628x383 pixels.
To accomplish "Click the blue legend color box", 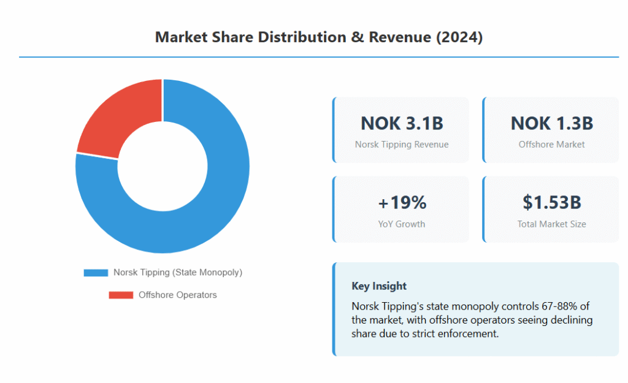I will coord(96,273).
